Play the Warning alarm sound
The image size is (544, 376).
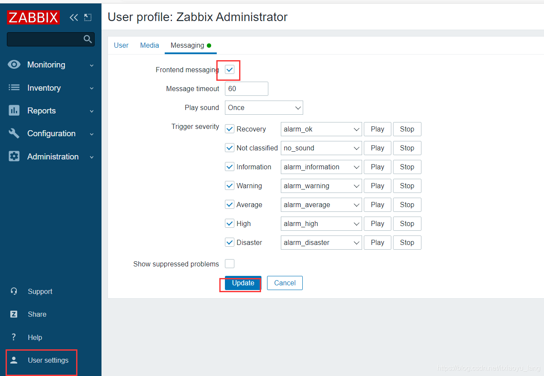point(378,186)
